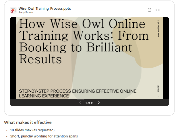Open the more options ellipsis menu

[166, 10]
